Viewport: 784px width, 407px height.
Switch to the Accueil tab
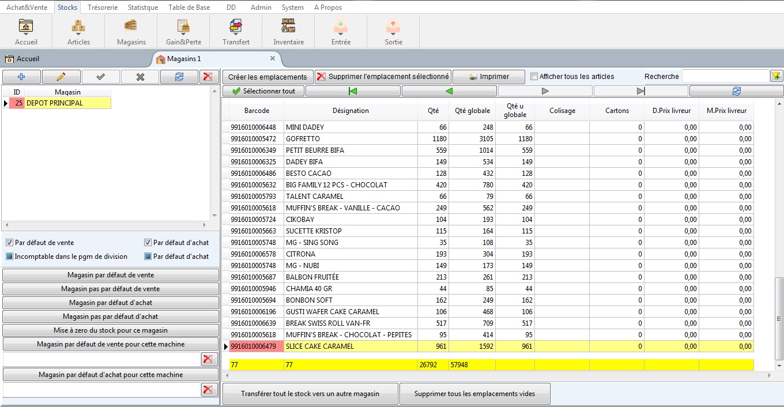pos(23,59)
